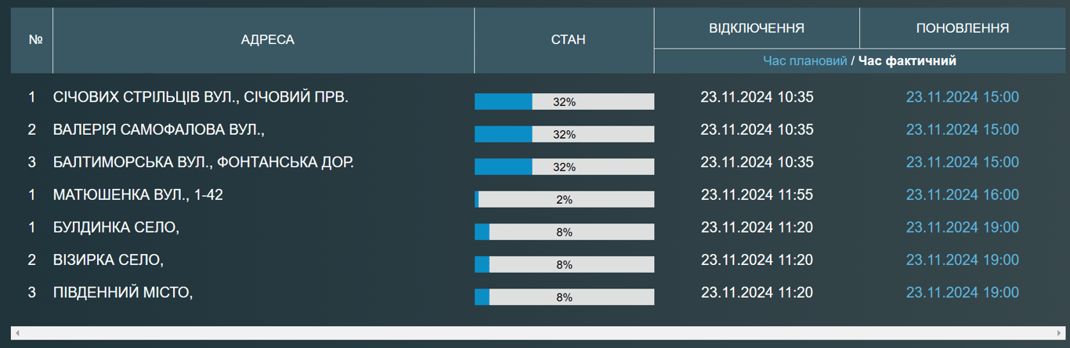Click the outage time for Січових Стрільців вул.
Screen dimensions: 1070x348
(757, 97)
